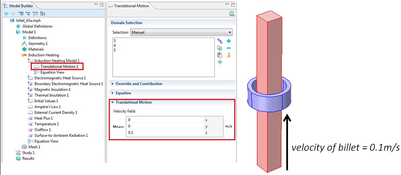
Task: Collapse the Translational Motion section header
Action: coord(133,102)
